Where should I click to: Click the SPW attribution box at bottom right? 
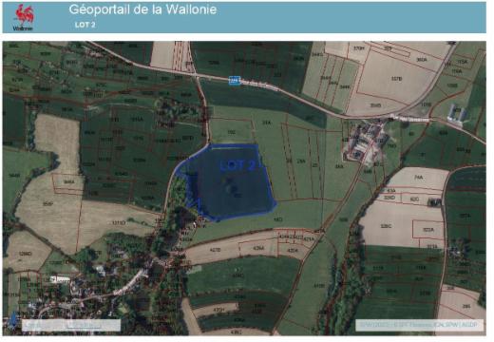420,325
